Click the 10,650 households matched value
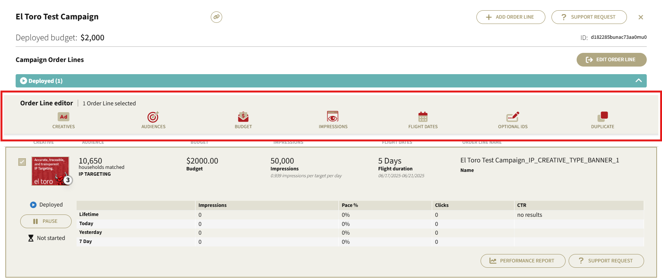 click(90, 161)
